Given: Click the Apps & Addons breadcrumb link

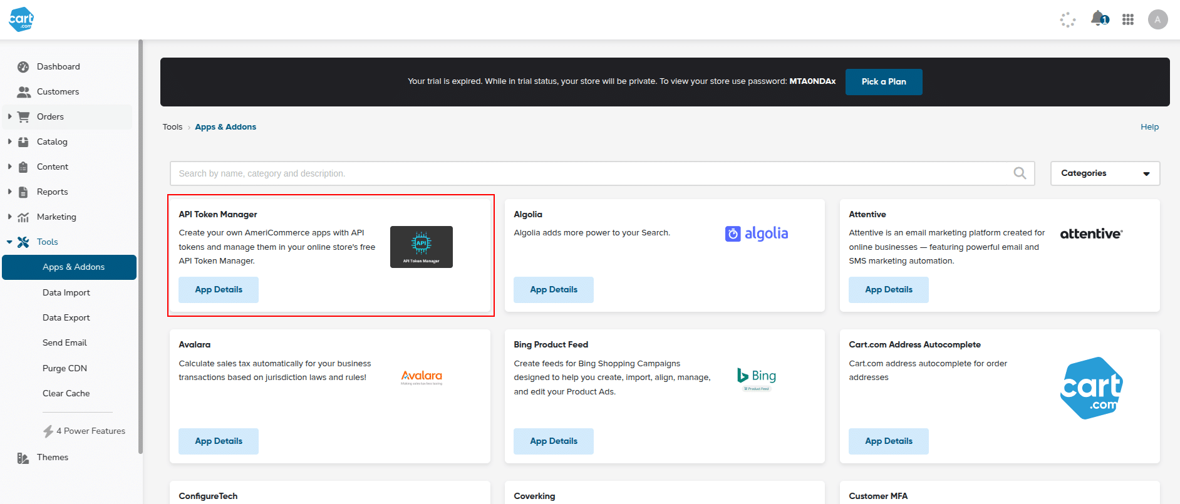Looking at the screenshot, I should click(225, 126).
